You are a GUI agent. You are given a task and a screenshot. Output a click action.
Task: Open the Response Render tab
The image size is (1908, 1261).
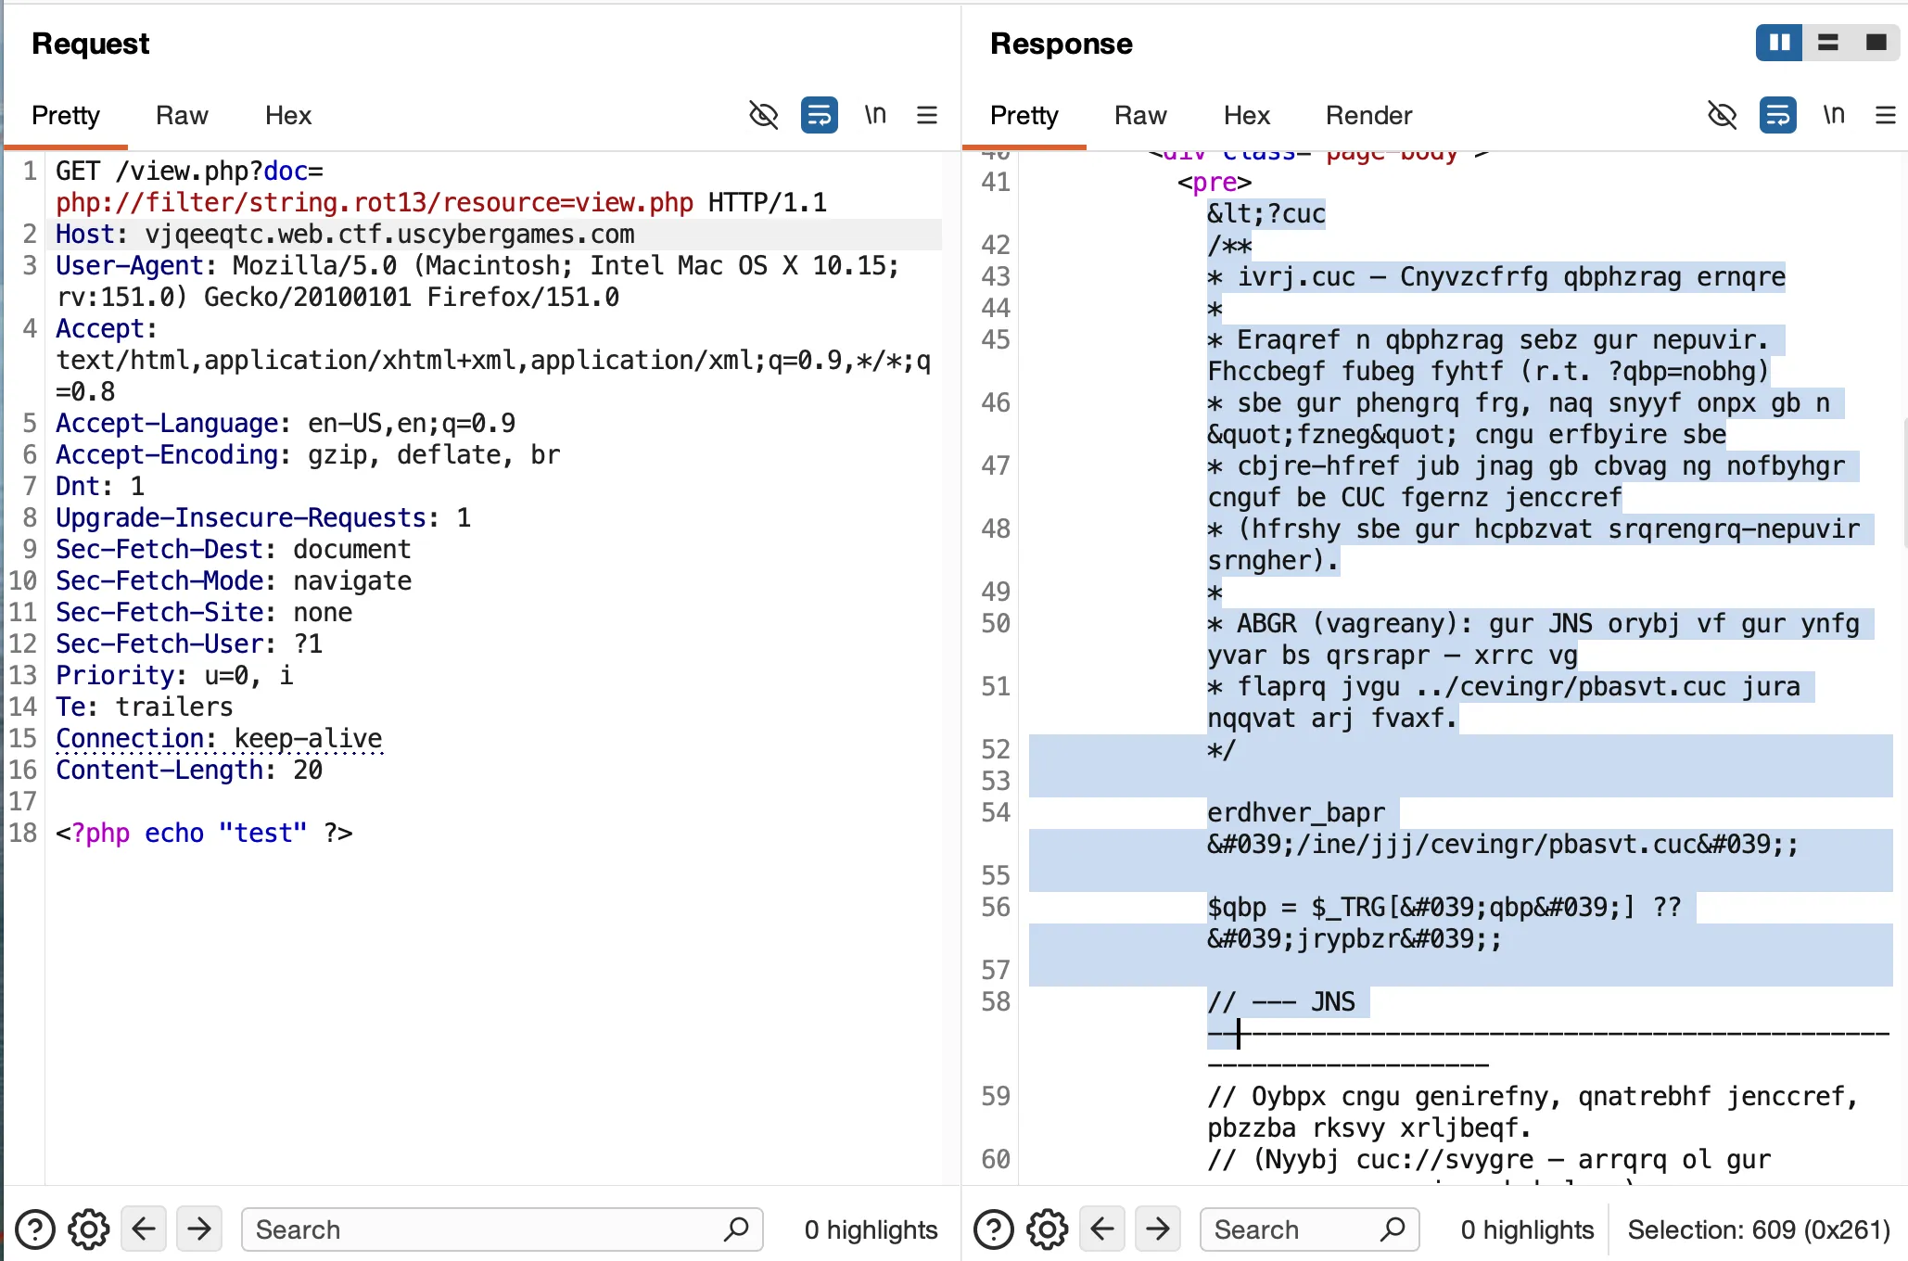[1368, 115]
